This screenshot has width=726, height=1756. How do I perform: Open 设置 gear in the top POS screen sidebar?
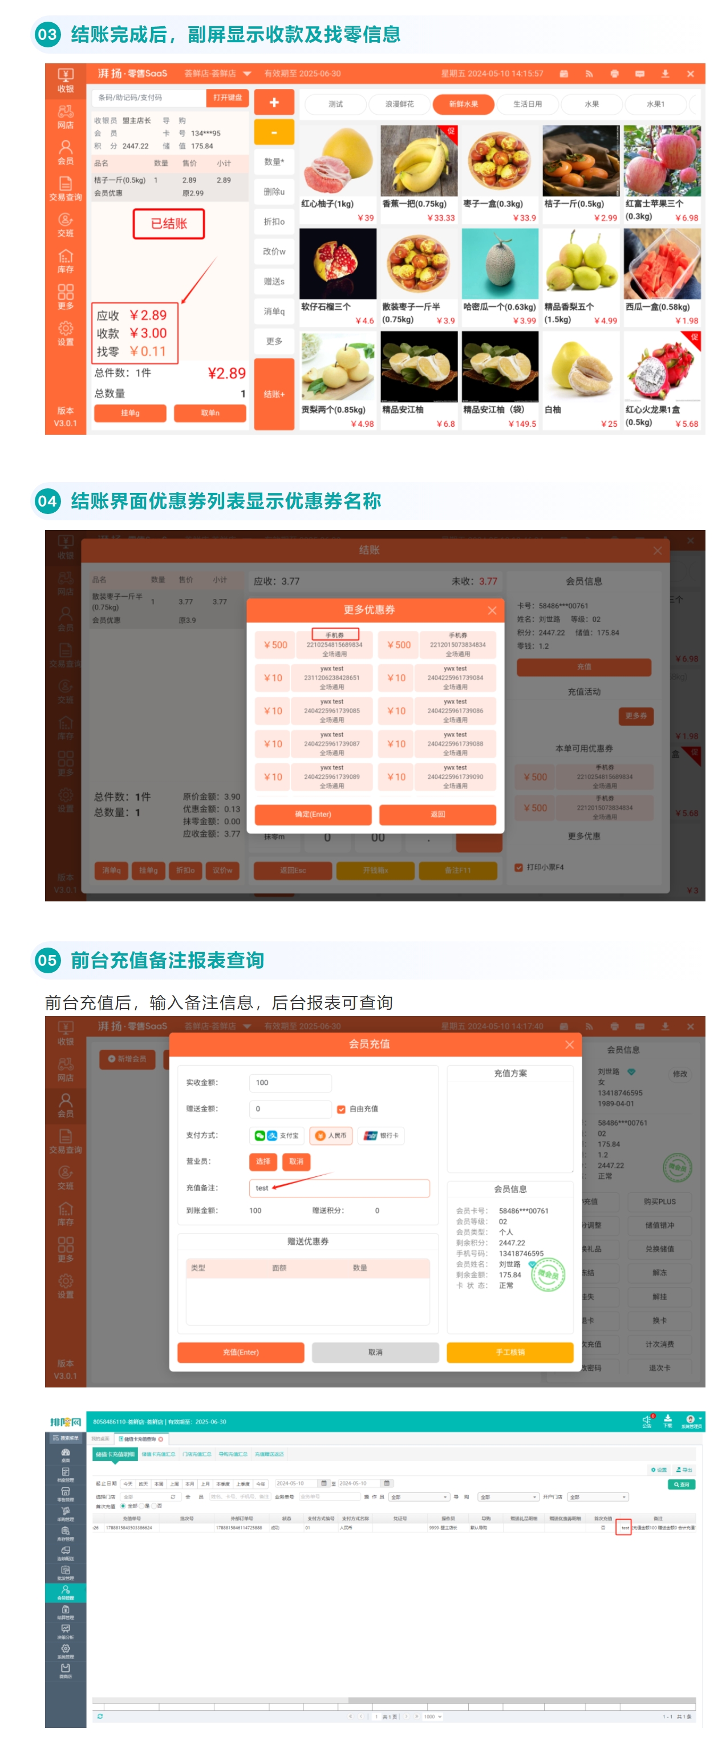(x=66, y=333)
